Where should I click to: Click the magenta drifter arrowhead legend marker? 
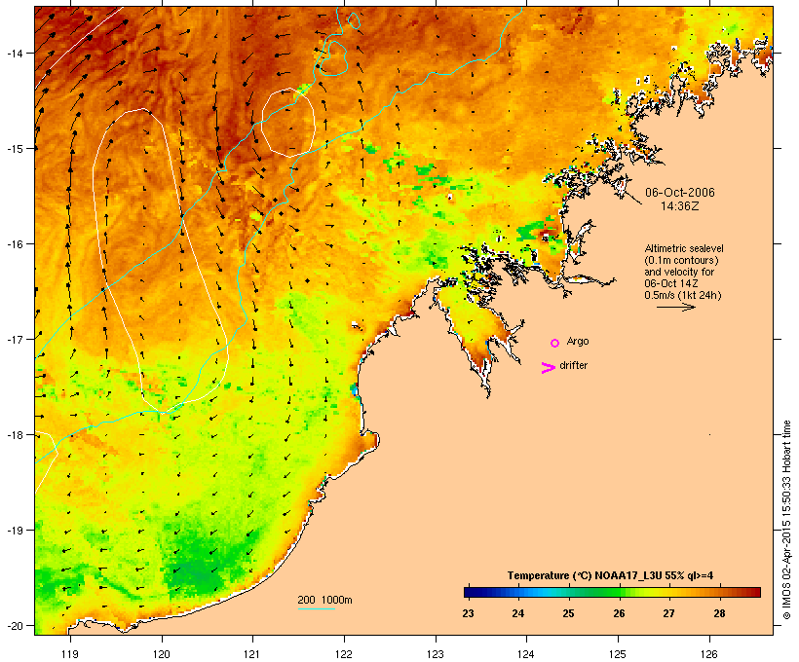tap(549, 368)
